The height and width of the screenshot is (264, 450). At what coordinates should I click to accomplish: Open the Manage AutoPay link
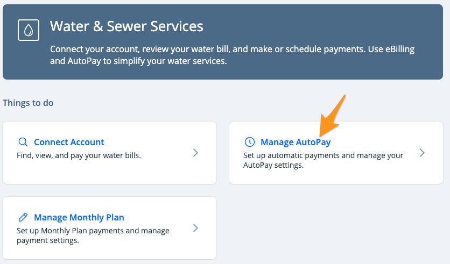point(296,142)
